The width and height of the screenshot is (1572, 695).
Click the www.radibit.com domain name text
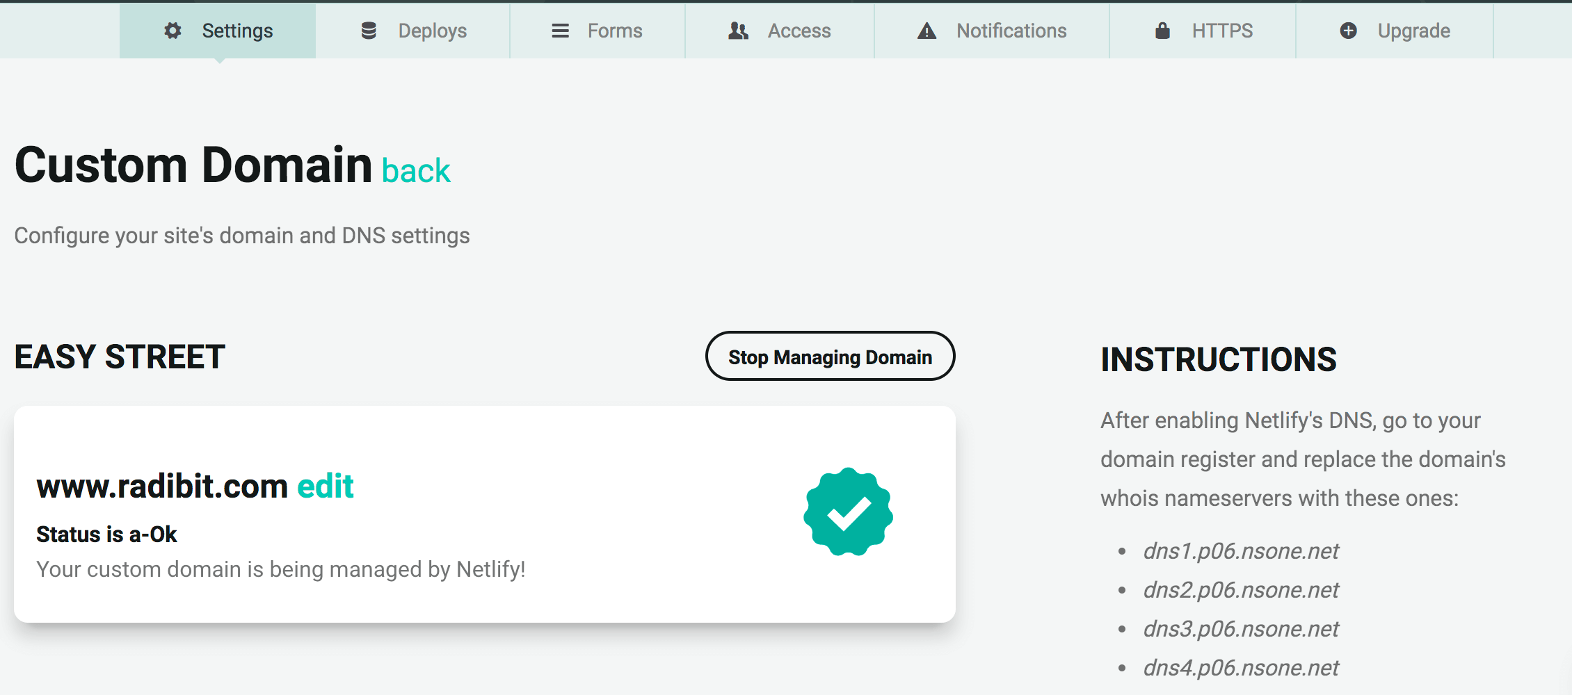tap(162, 486)
